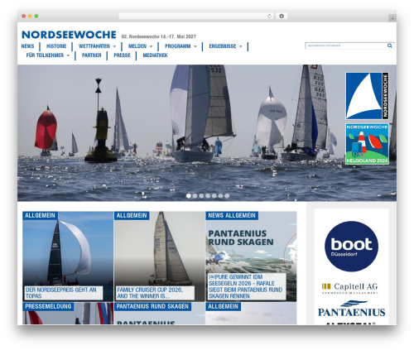Open the Partner menu item
Screen dimensions: 414x350
[91, 55]
